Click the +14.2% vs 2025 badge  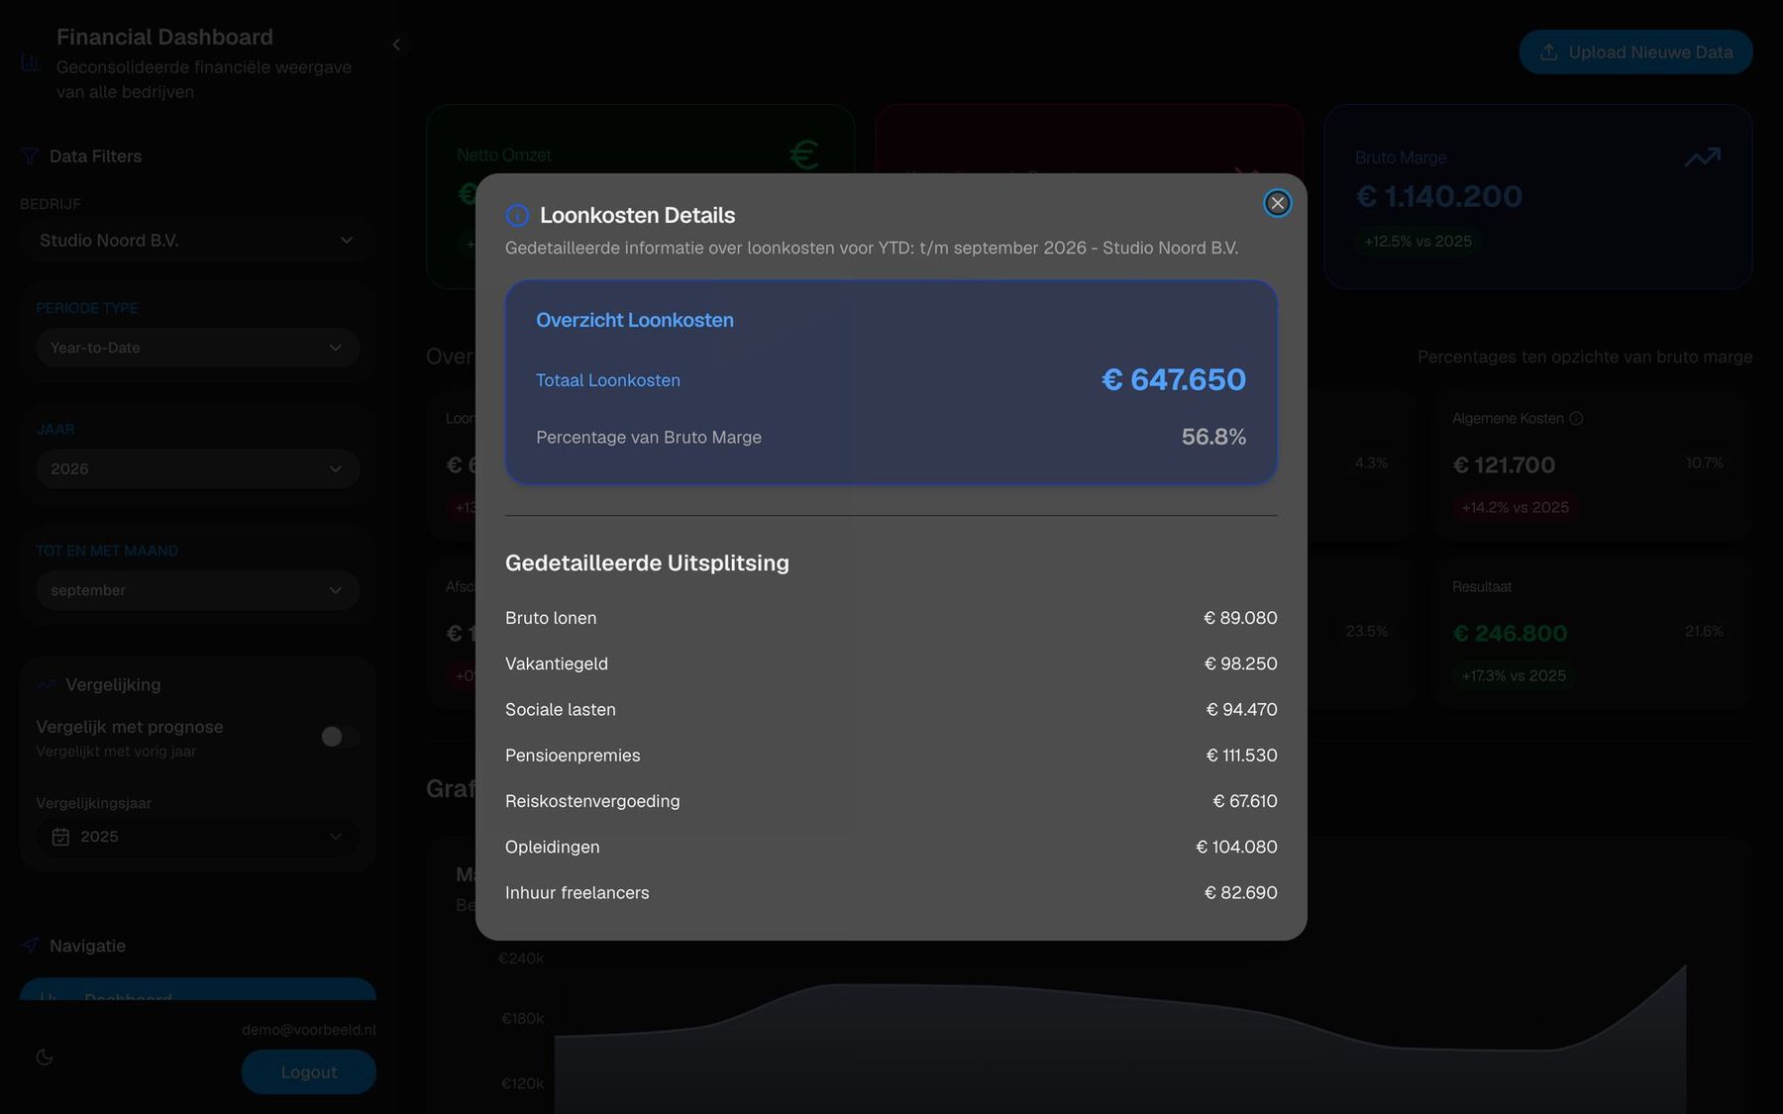pyautogui.click(x=1516, y=507)
